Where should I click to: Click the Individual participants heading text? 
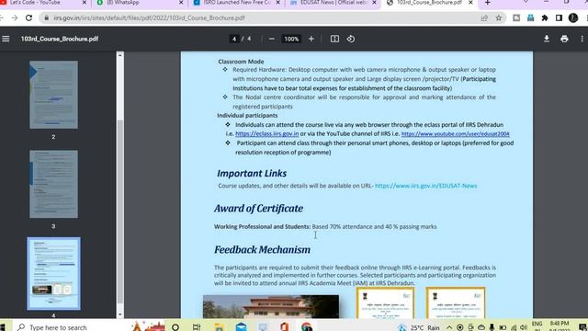point(247,116)
